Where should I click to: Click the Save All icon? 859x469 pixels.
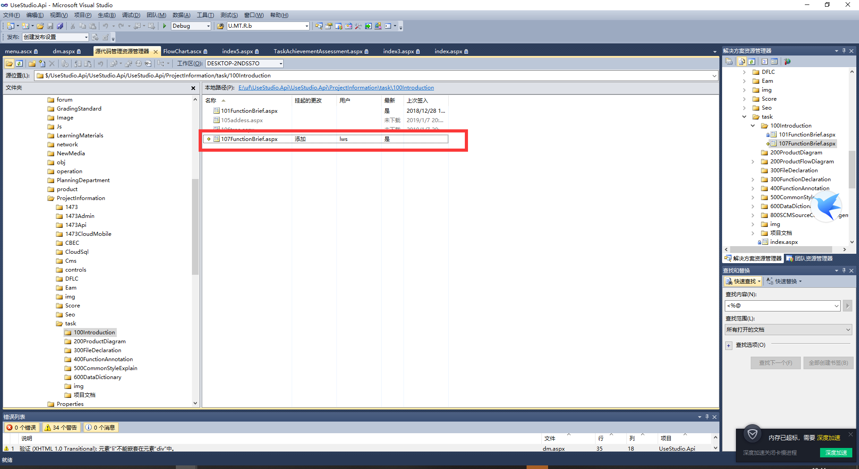pyautogui.click(x=60, y=26)
